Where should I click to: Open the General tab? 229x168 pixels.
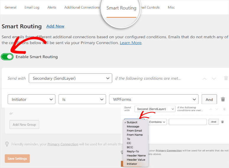click(x=10, y=7)
